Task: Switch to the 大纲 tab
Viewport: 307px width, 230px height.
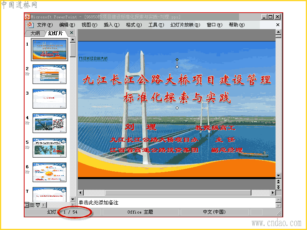Action: click(x=35, y=33)
